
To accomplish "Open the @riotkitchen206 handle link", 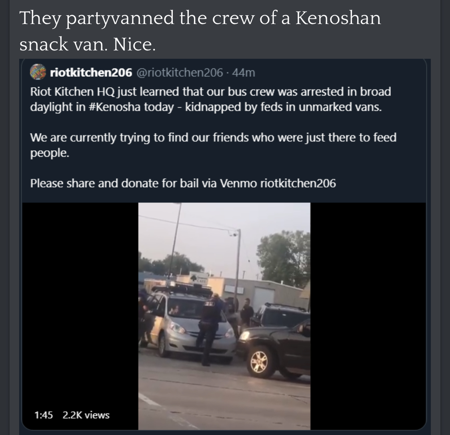I will 179,73.
